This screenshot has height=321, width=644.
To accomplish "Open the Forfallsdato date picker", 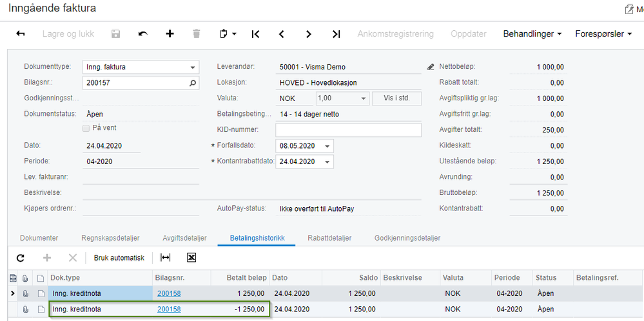I will pos(327,147).
